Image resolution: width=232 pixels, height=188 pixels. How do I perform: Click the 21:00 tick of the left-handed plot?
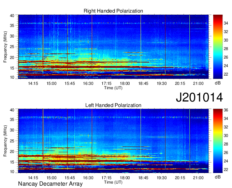click(x=199, y=178)
